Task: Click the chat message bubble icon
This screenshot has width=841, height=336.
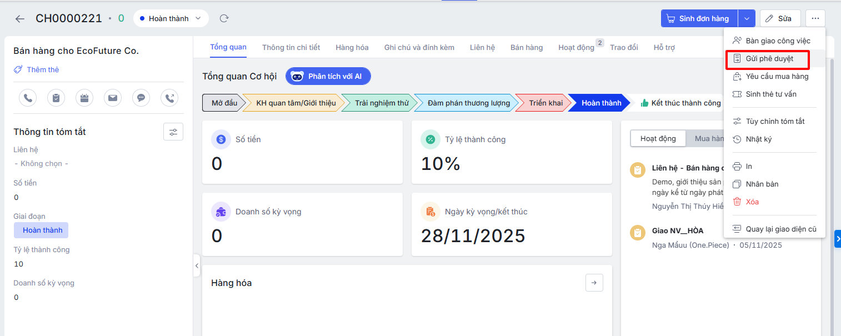Action: (x=141, y=98)
